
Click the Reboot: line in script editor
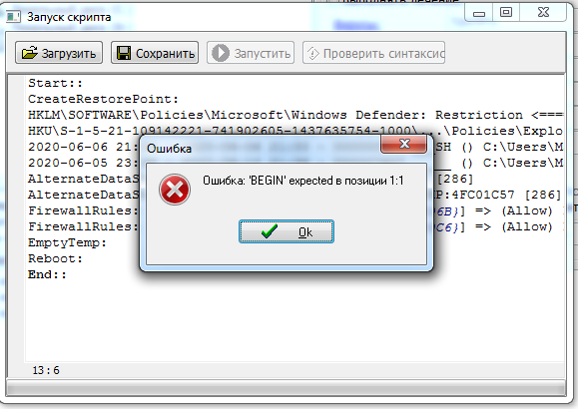pos(55,258)
